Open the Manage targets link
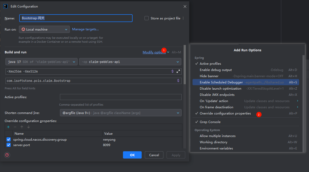Screen dimensions: 309x172 click(x=85, y=29)
